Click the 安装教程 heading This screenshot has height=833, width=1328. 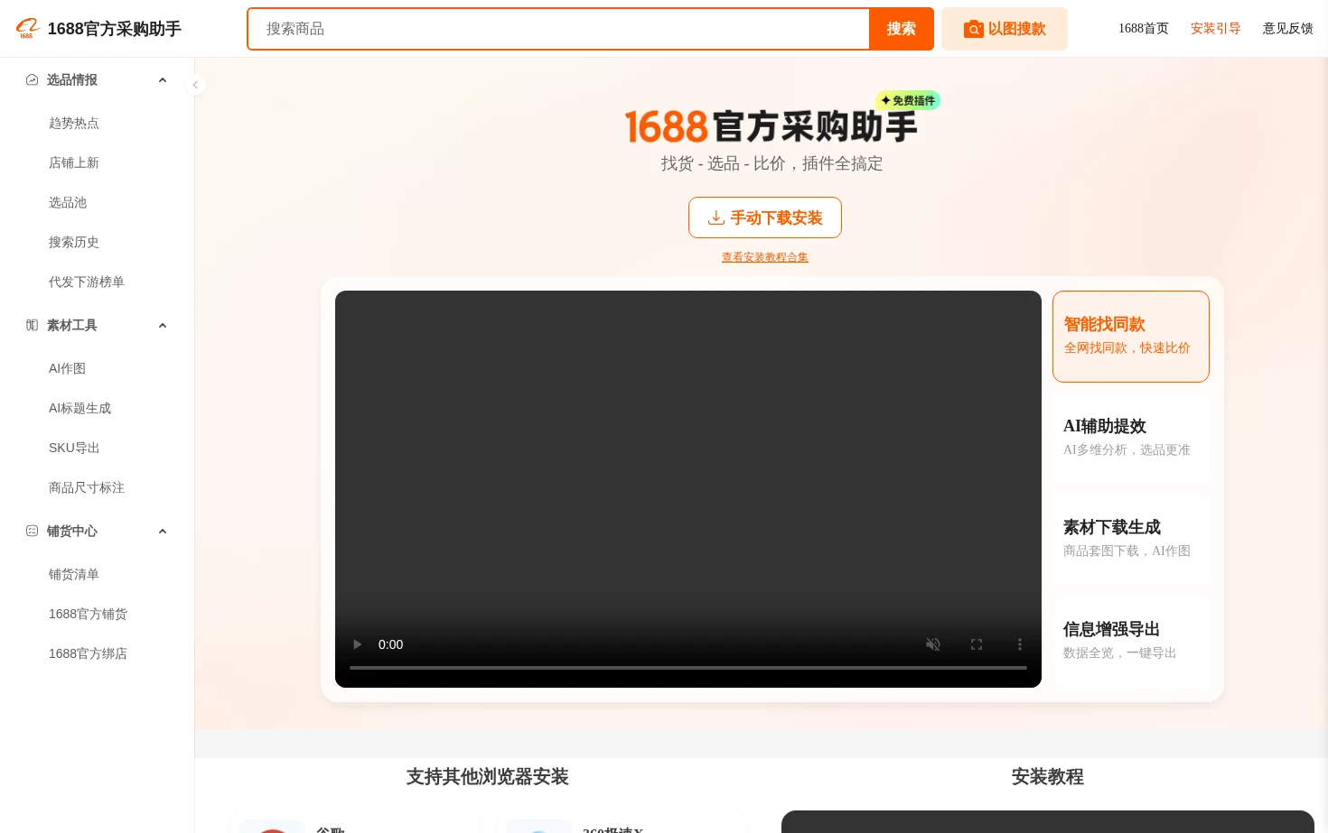[1048, 777]
